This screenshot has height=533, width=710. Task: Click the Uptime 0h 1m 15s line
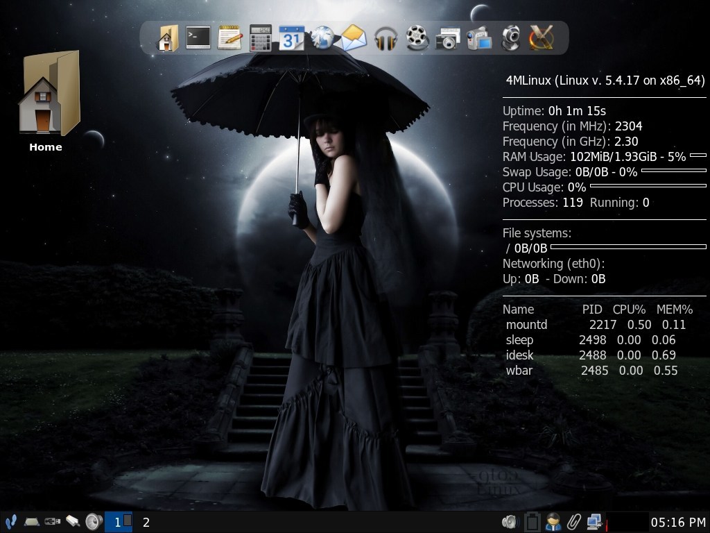click(x=554, y=111)
